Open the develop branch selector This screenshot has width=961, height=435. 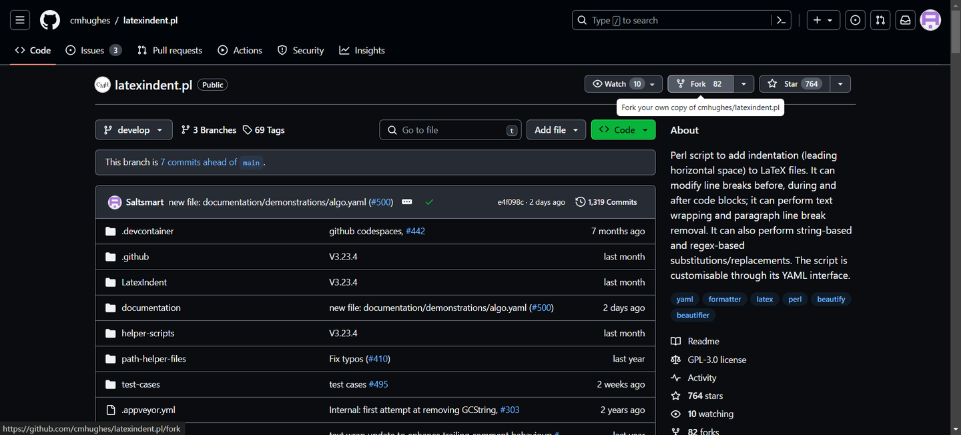133,129
